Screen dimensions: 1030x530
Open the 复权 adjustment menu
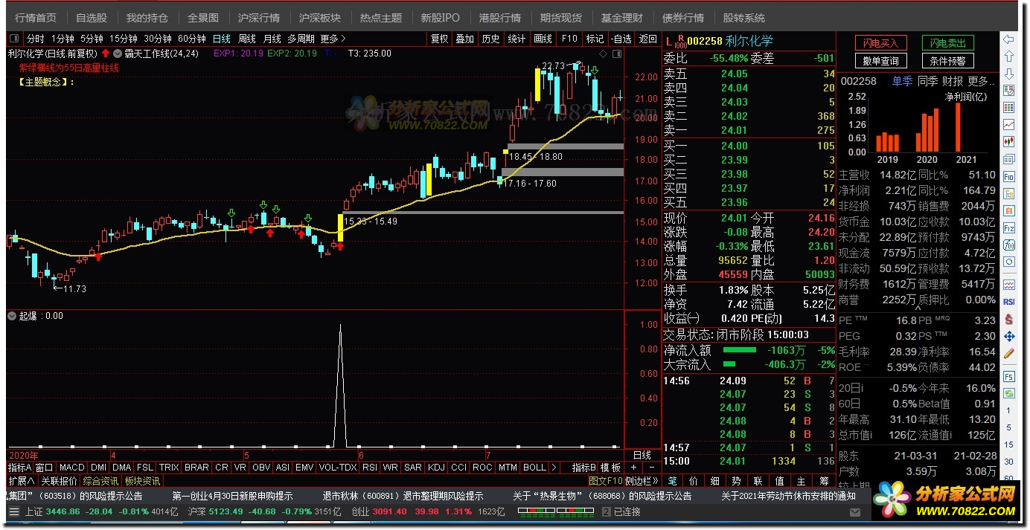pyautogui.click(x=440, y=39)
